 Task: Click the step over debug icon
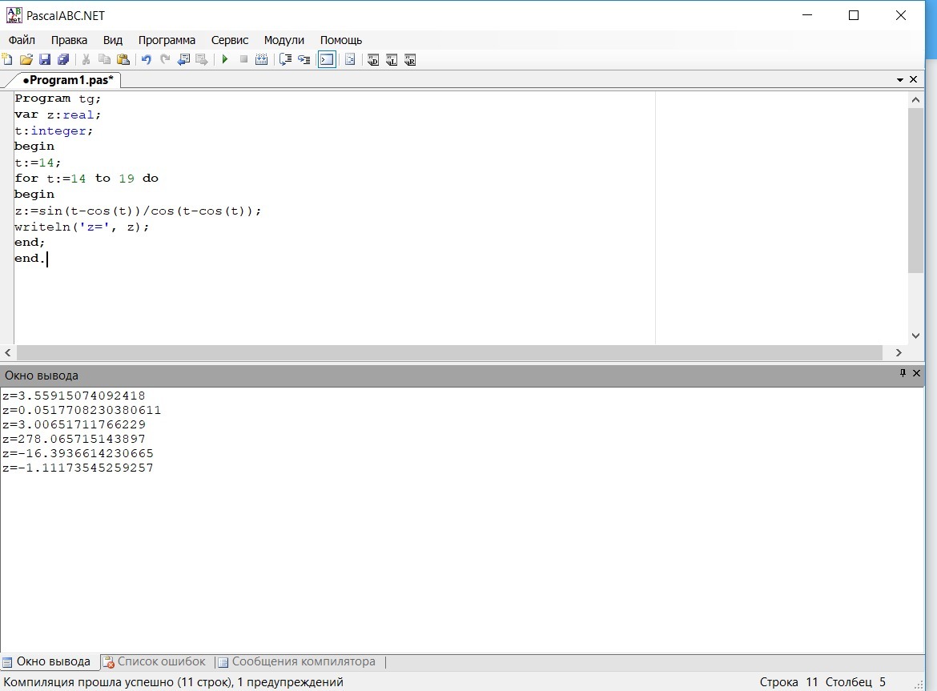(x=286, y=59)
